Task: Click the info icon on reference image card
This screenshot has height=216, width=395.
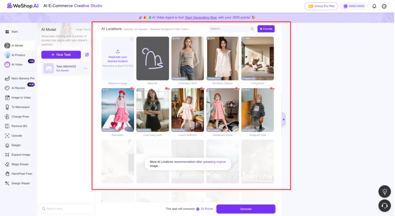Action: (132, 39)
